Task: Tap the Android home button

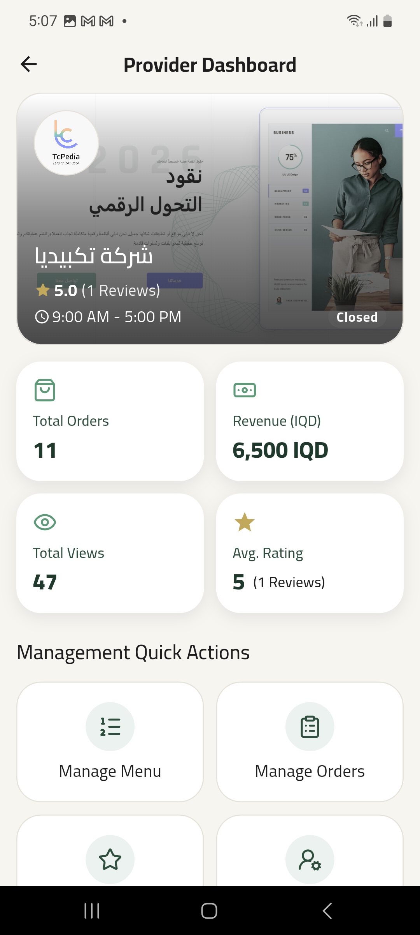Action: click(x=209, y=911)
